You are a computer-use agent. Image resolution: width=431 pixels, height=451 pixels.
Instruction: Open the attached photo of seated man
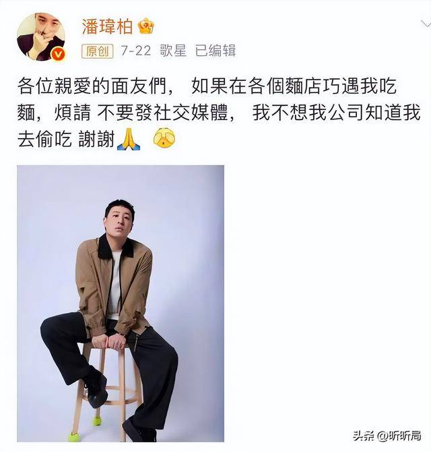click(x=121, y=303)
